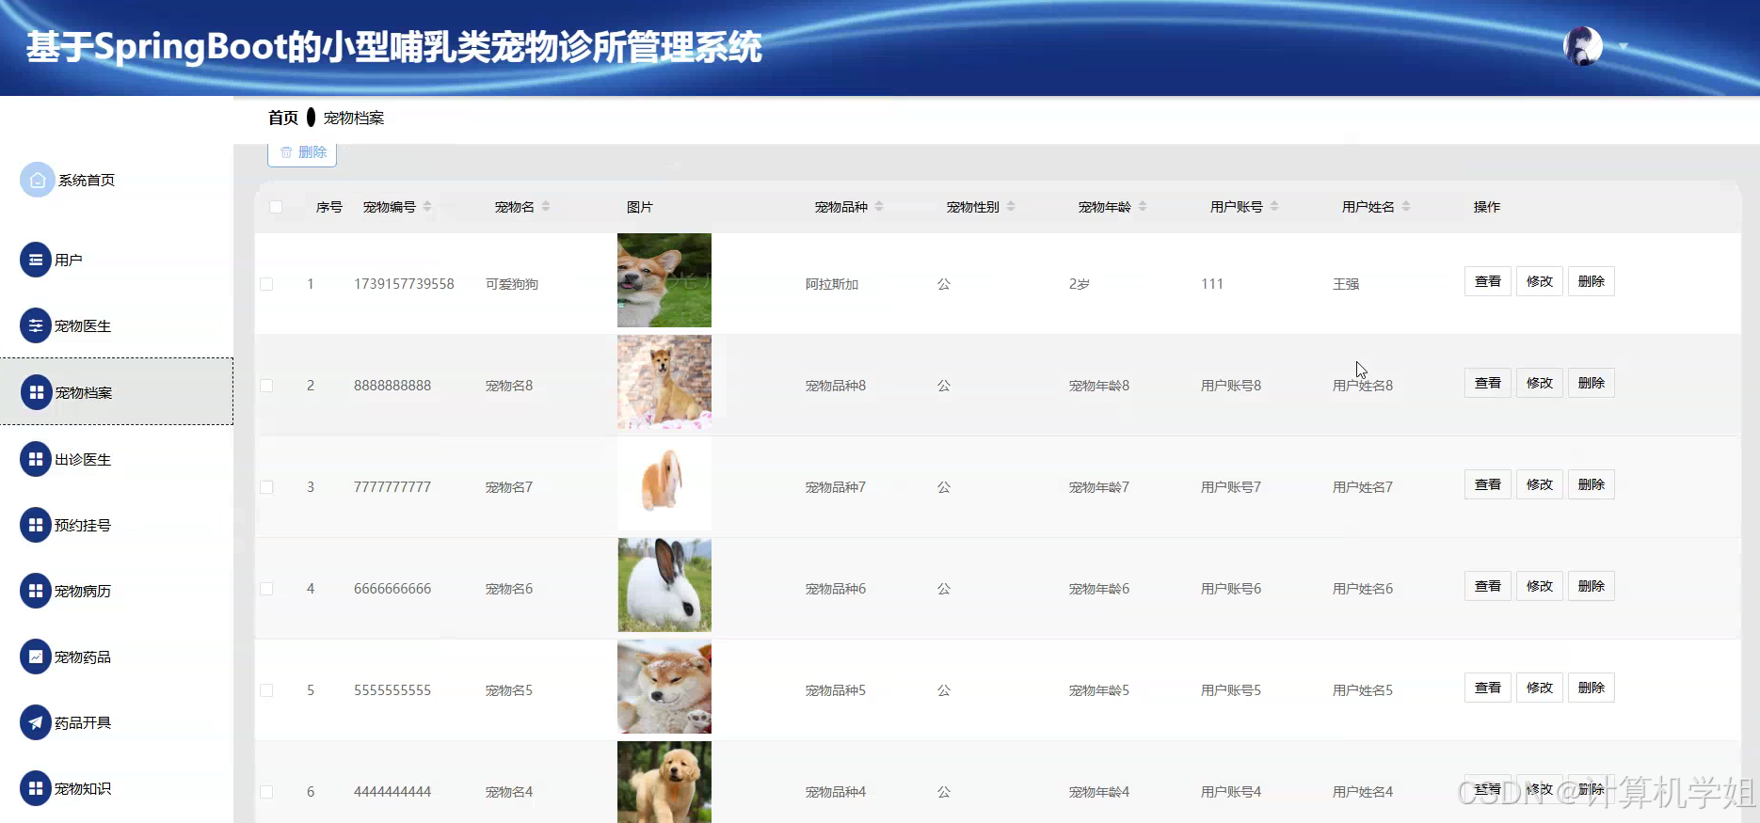Screen dimensions: 1760x823
Task: Sort by 宠物名 column arrows
Action: click(546, 206)
